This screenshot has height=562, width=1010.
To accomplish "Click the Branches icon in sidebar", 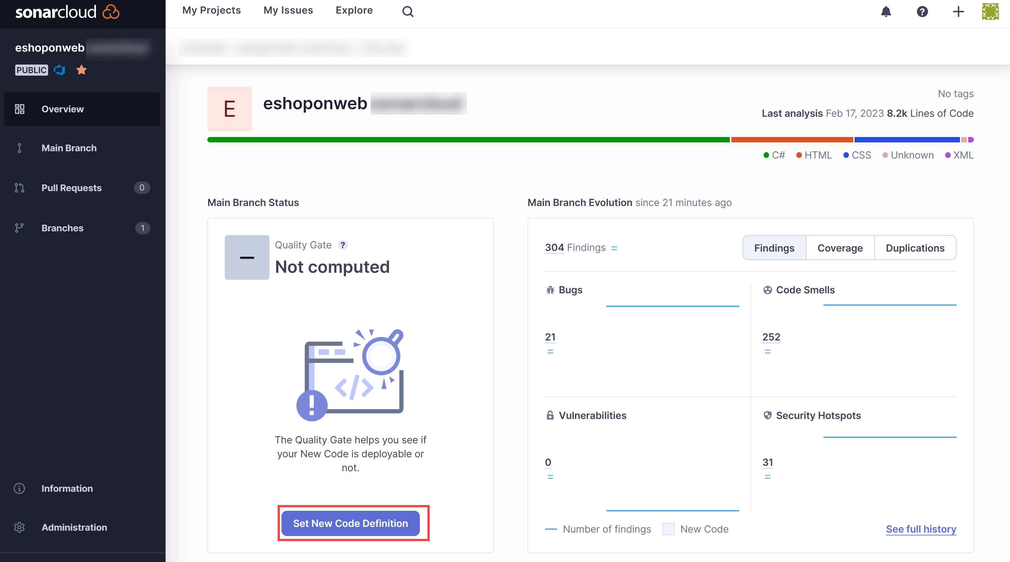I will [x=19, y=228].
